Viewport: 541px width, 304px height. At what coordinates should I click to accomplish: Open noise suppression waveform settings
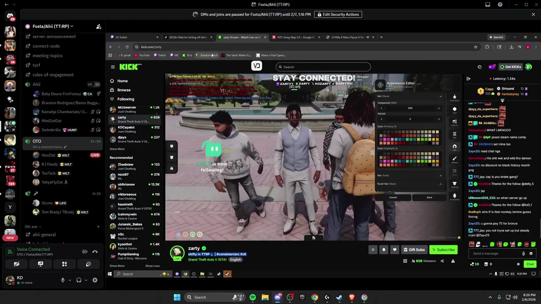coord(85,252)
